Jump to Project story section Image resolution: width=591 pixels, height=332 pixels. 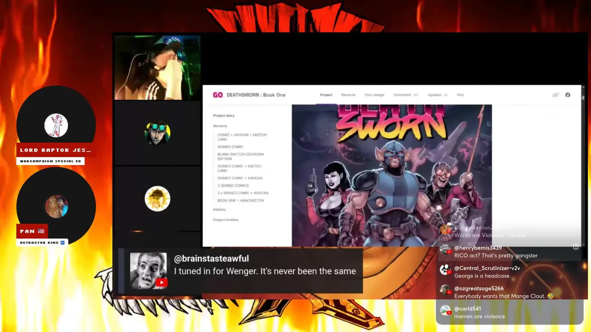pos(224,116)
